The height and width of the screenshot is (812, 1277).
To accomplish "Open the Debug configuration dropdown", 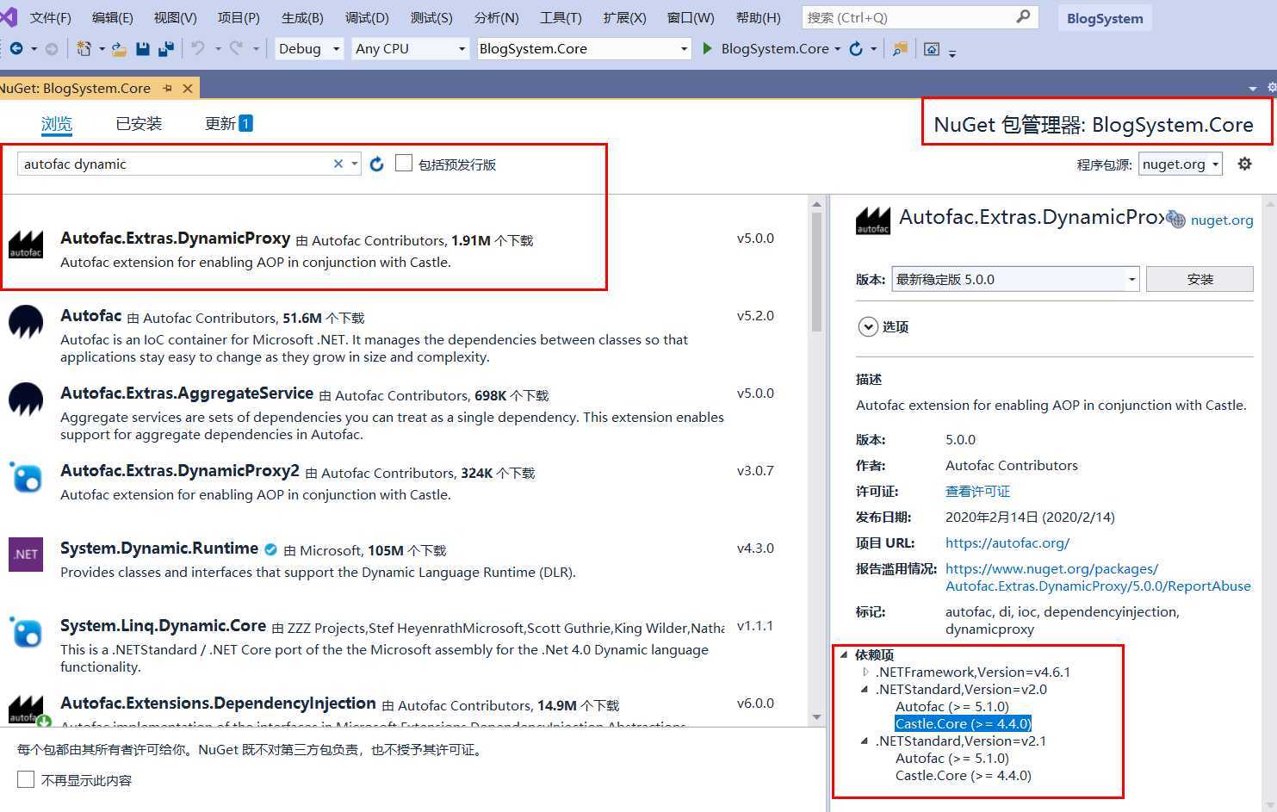I will click(x=310, y=49).
